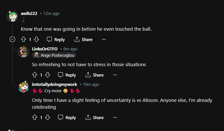The image size is (224, 131).
Task: Open more options for imtotallydoingmywork's comment
Action: pyautogui.click(x=115, y=118)
